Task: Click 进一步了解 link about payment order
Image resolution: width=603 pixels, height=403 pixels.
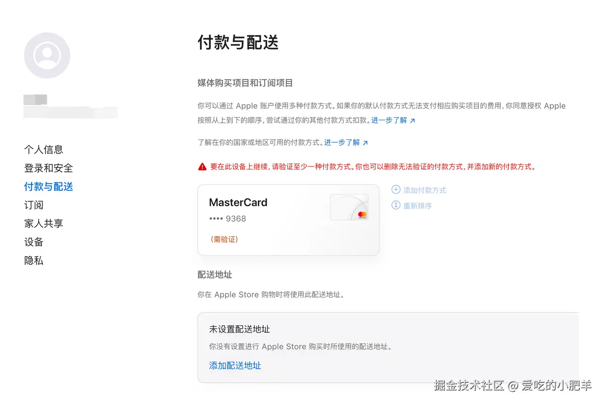Action: click(x=393, y=120)
